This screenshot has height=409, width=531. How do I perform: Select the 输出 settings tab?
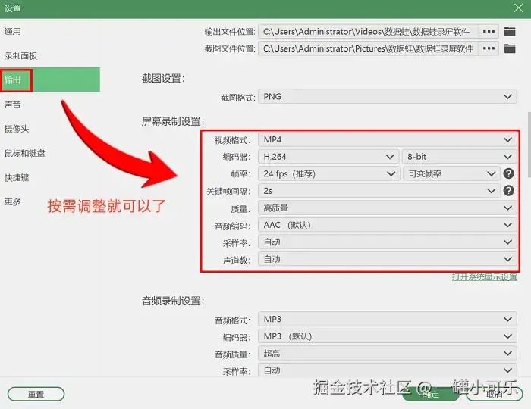pyautogui.click(x=50, y=80)
